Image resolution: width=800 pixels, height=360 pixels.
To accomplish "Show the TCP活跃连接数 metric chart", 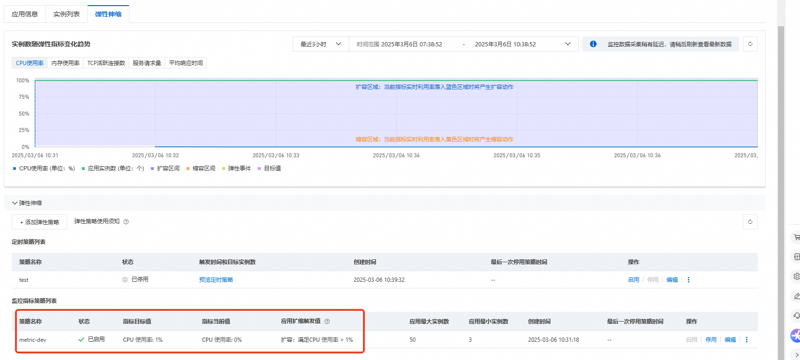I will click(106, 63).
